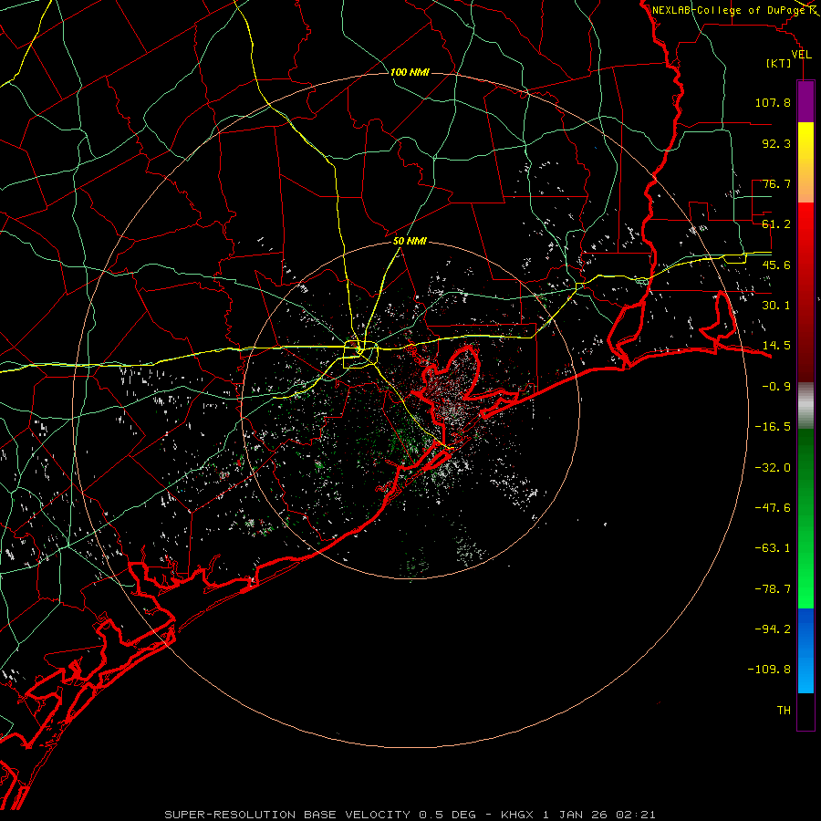Click the -32.0 velocity scale value
Viewport: 821px width, 821px height.
point(773,468)
